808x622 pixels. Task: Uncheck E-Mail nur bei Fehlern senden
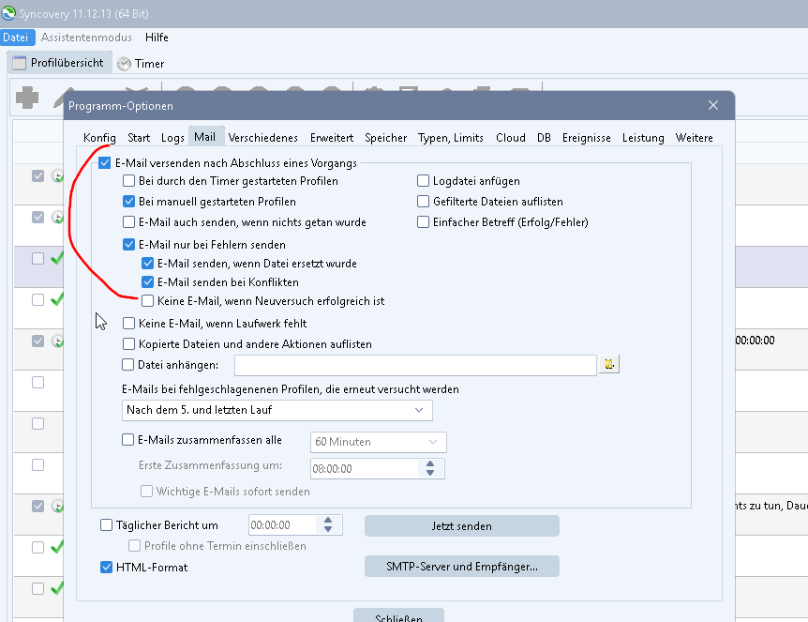pos(130,245)
